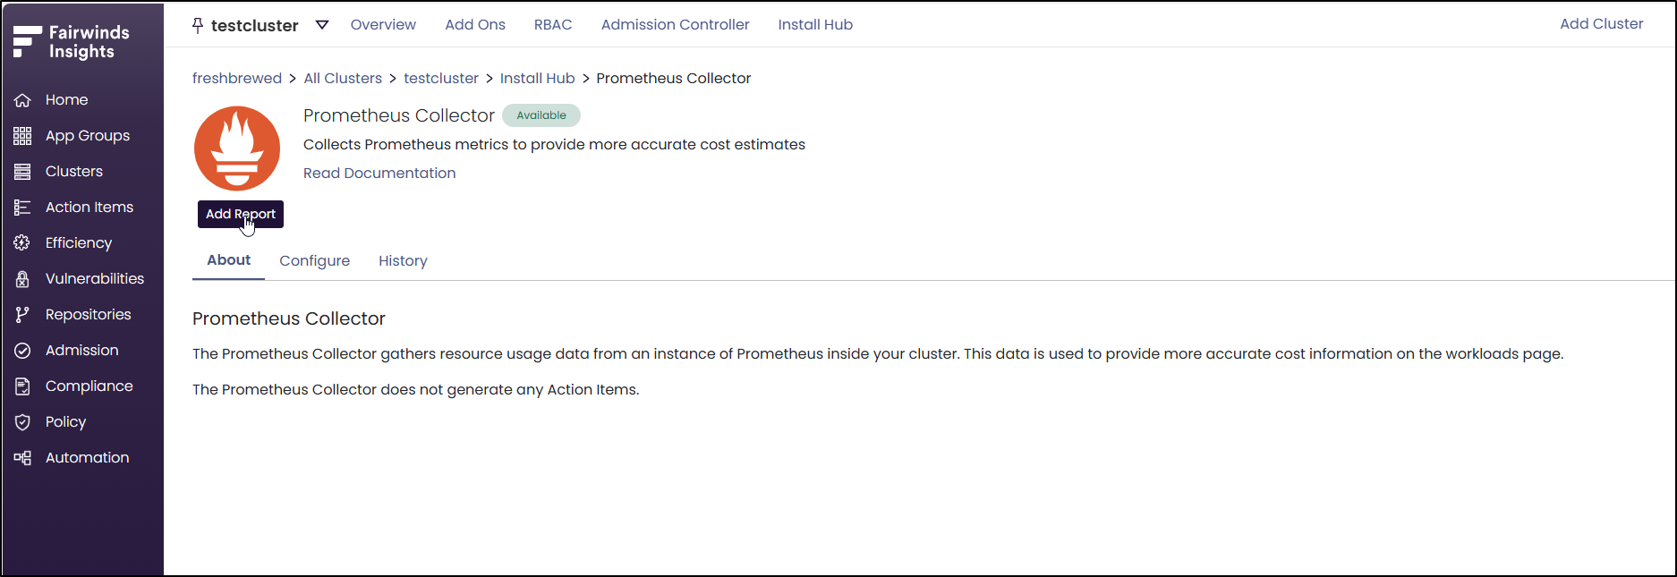Select the Action Items list icon
This screenshot has height=577, width=1677.
[x=22, y=208]
